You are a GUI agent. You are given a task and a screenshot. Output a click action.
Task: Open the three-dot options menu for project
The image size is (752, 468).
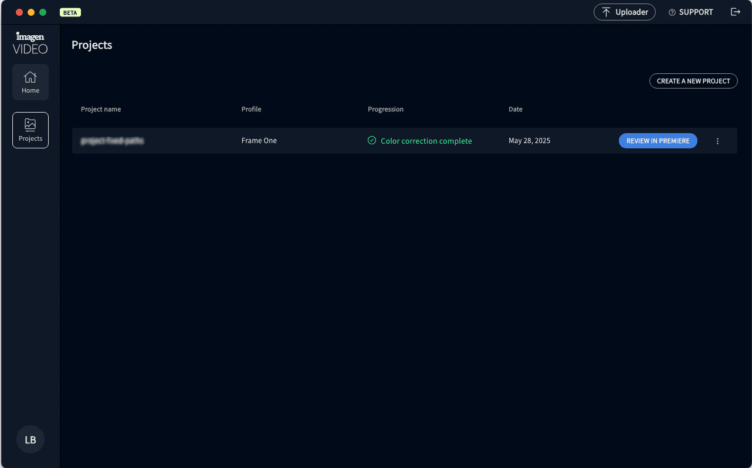coord(717,141)
